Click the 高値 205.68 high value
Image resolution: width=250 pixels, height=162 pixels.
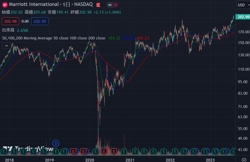[35, 12]
